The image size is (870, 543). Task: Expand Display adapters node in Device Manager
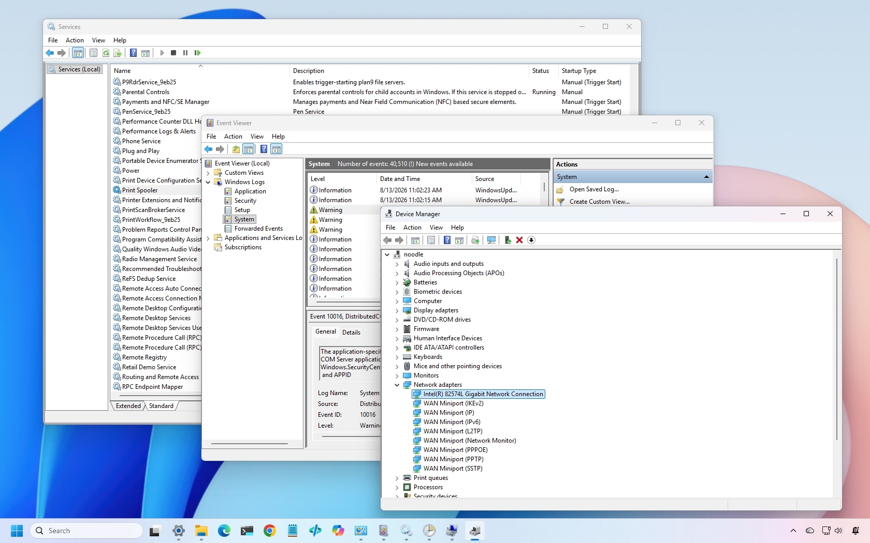pos(397,310)
